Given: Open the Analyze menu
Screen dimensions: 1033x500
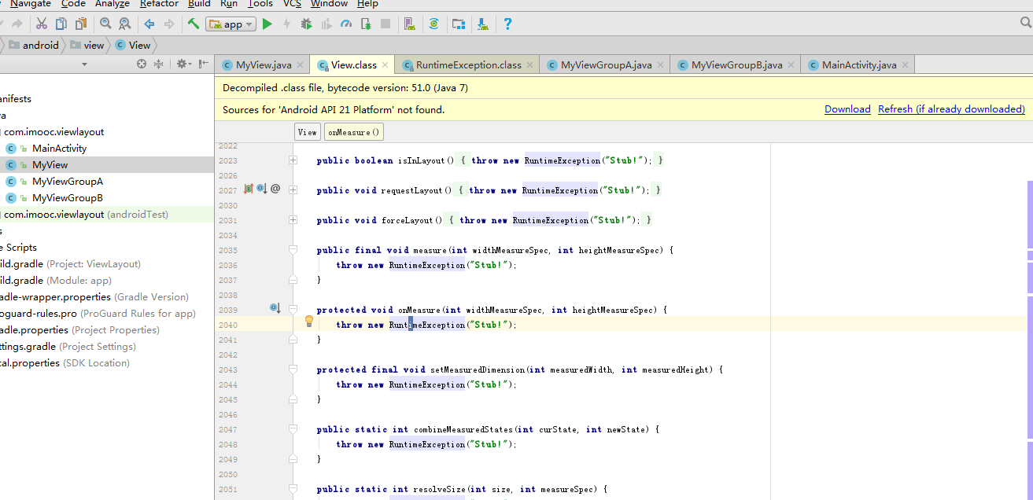Looking at the screenshot, I should pos(113,4).
